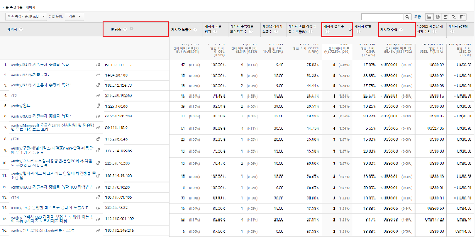
Task: Click the magnifier search button
Action: click(x=407, y=17)
